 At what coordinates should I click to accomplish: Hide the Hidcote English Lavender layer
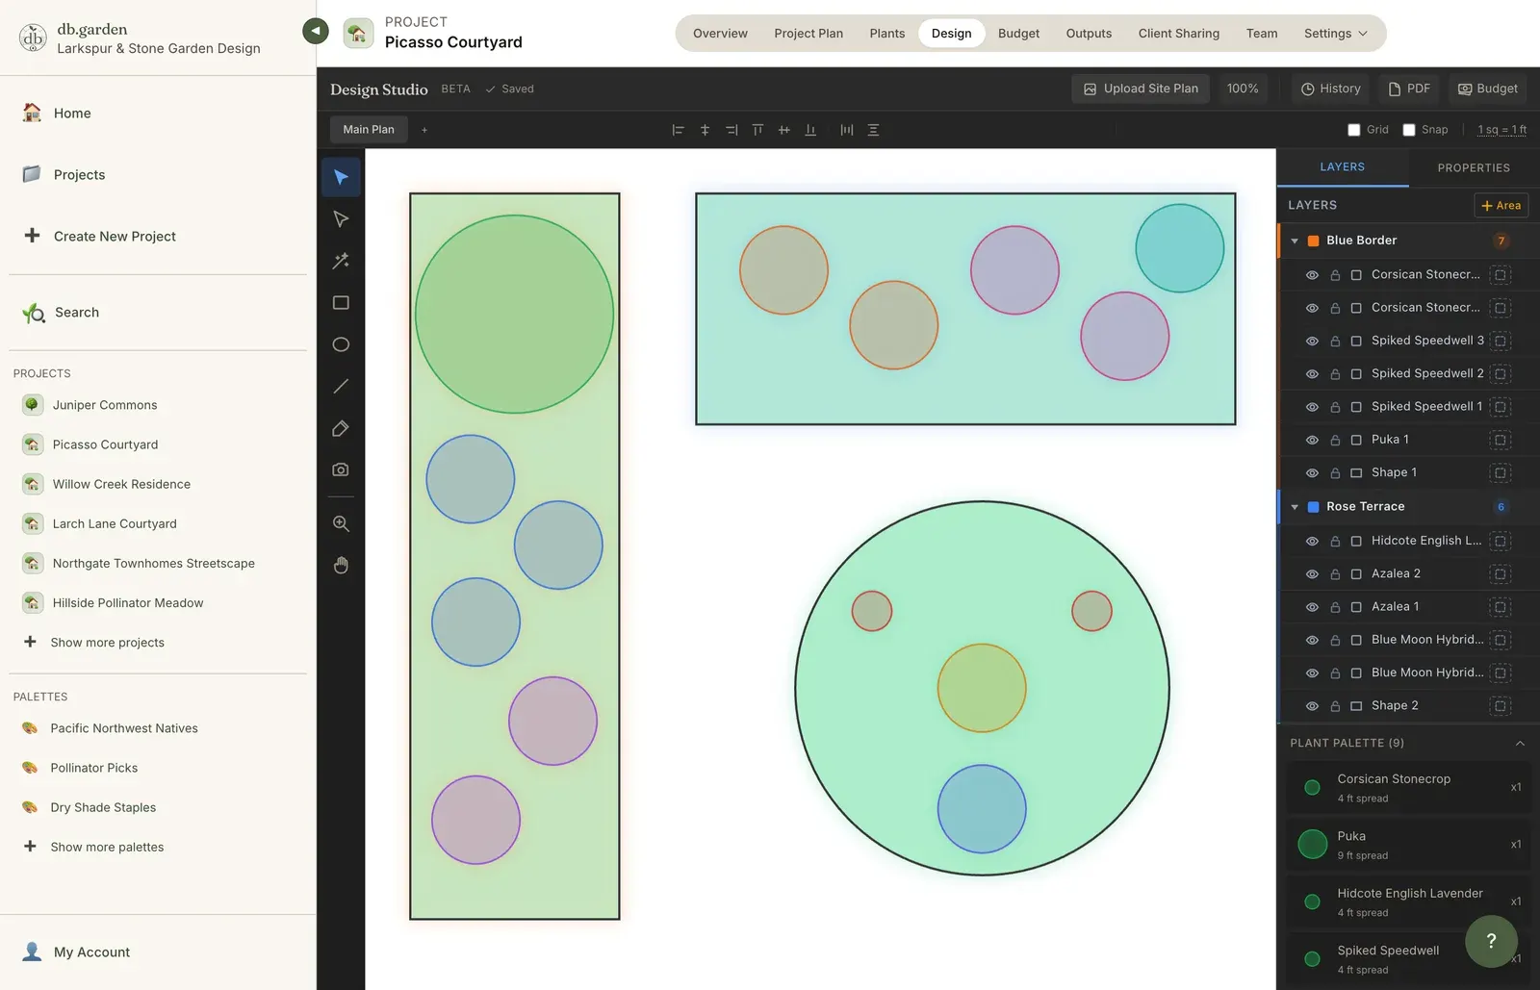(x=1312, y=541)
